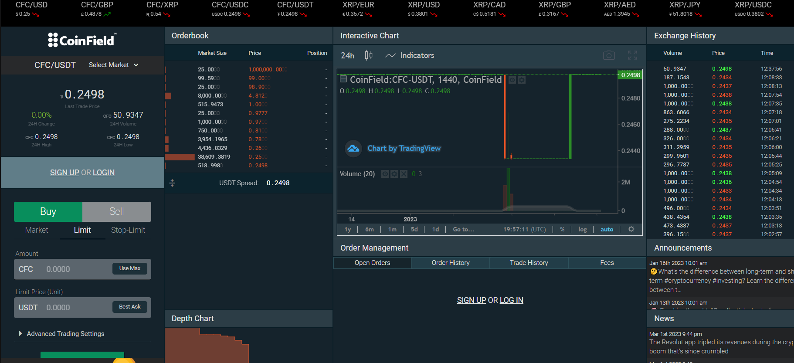Click the Best Ask button
The image size is (794, 363).
click(130, 307)
